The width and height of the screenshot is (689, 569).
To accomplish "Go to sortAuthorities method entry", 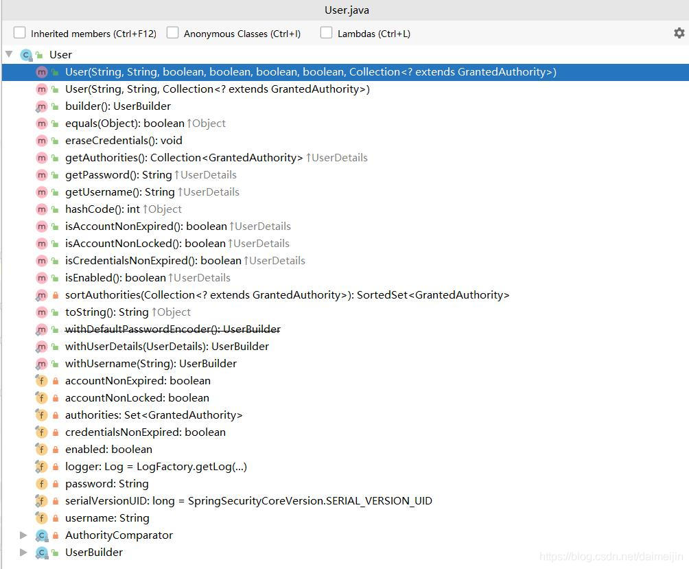I will [288, 295].
